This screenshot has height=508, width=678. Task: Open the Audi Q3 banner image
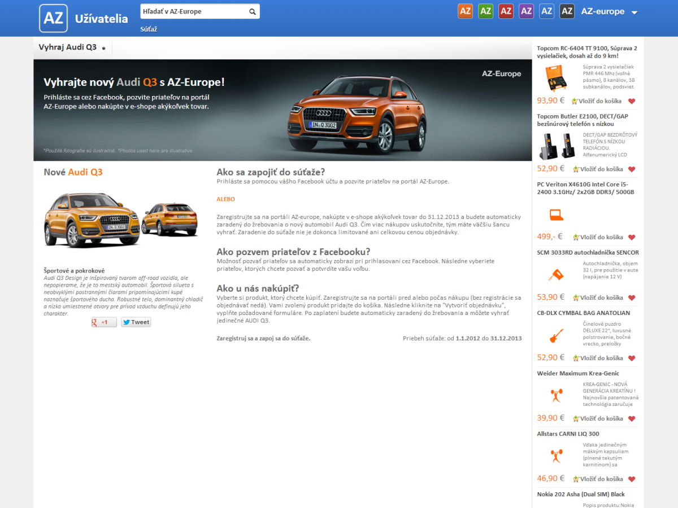[282, 110]
